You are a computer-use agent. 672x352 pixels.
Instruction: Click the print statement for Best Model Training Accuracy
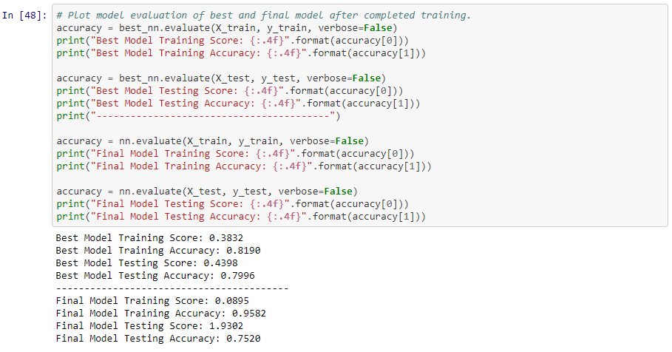tap(241, 53)
